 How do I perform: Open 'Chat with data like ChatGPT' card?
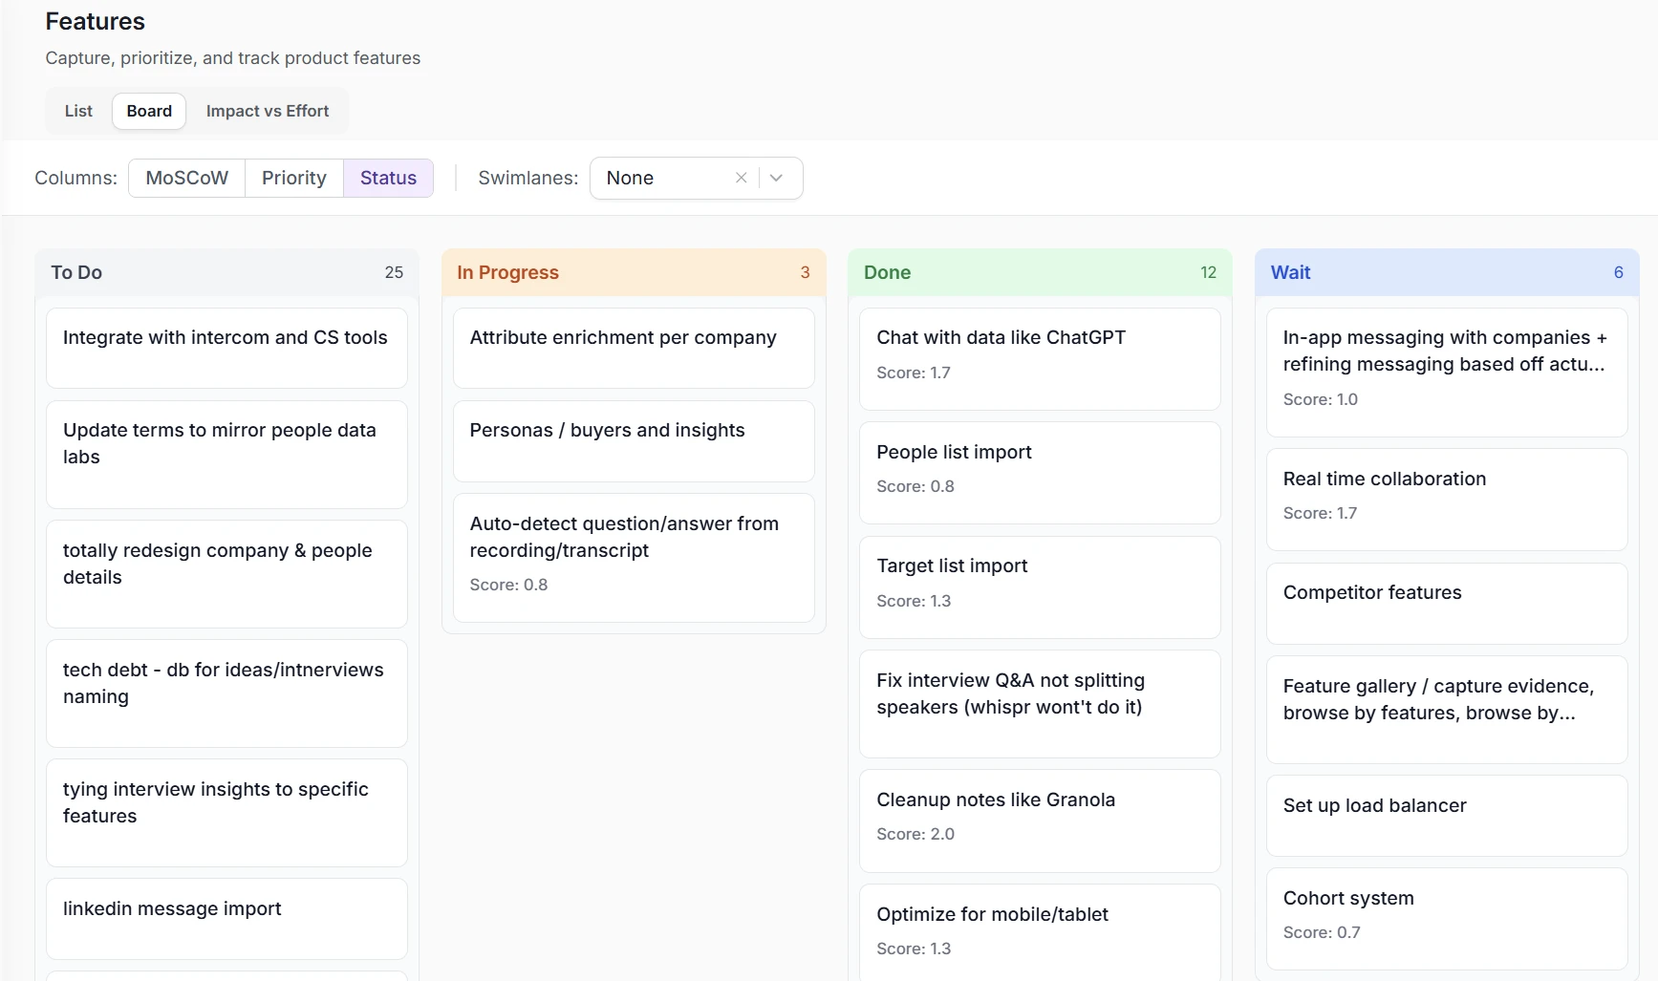[x=1040, y=359]
